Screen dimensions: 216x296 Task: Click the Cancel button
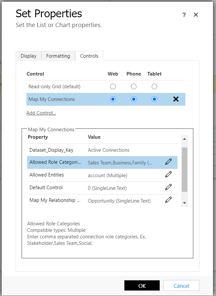coord(181,286)
